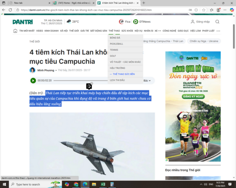This screenshot has width=236, height=188.
Task: Select HẬU TRƯỜNG in dropdown
Action: pos(125,68)
